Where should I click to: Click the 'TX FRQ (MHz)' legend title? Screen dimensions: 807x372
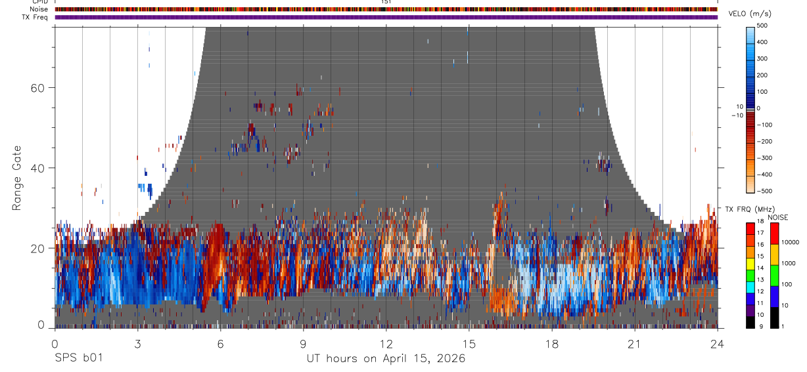coord(750,209)
